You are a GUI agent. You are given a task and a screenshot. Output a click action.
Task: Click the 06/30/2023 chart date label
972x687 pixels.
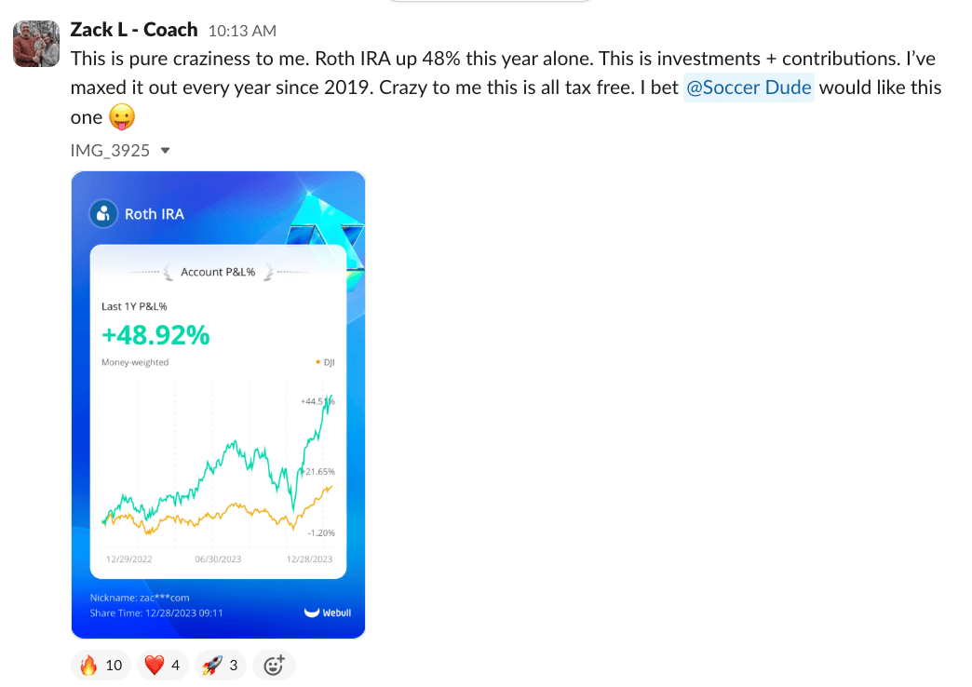218,559
